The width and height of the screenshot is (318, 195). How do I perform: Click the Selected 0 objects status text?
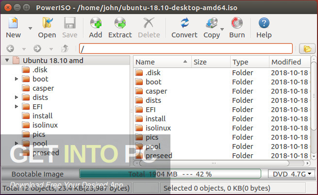coord(217,188)
